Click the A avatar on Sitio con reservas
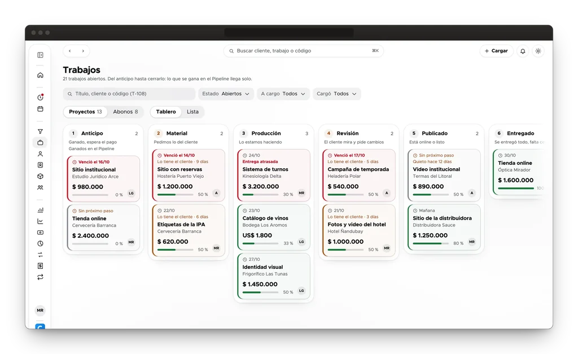The height and width of the screenshot is (354, 578). point(216,193)
